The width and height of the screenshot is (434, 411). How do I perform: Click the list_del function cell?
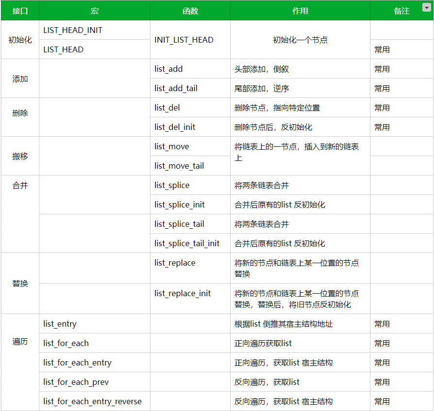pyautogui.click(x=190, y=108)
